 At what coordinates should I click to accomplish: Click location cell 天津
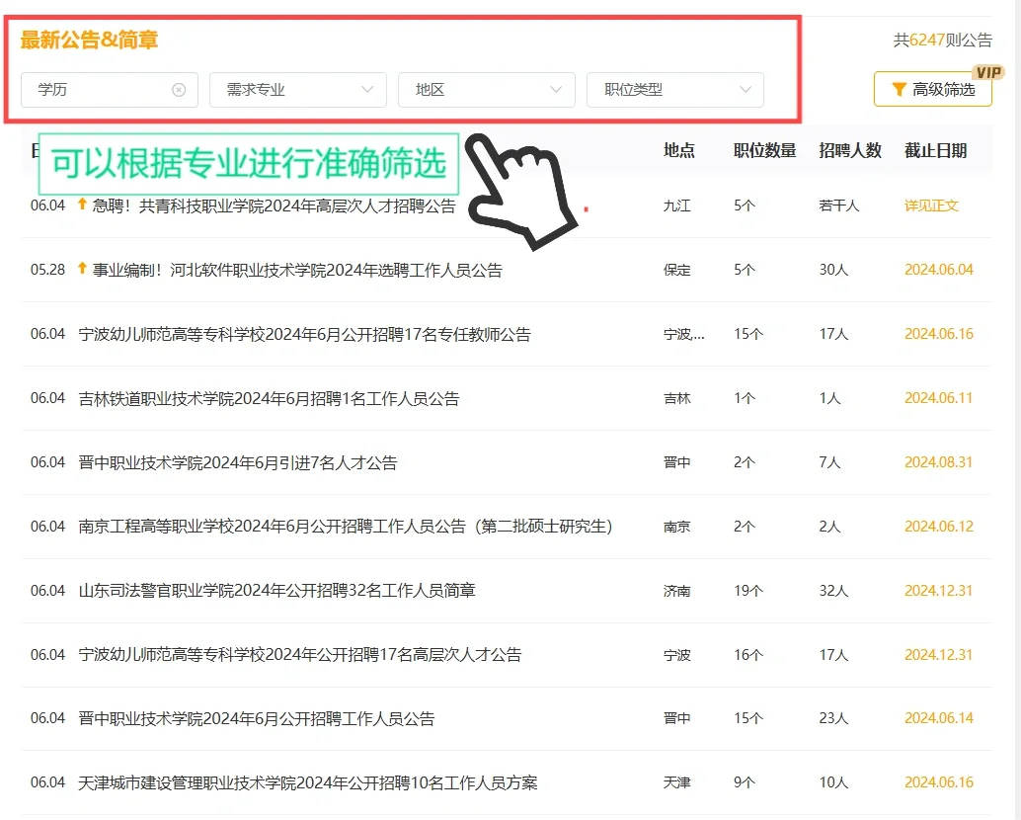point(677,782)
